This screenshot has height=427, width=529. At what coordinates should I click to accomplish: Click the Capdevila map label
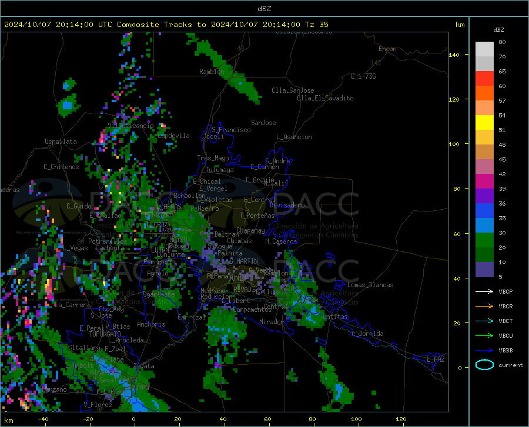point(173,136)
